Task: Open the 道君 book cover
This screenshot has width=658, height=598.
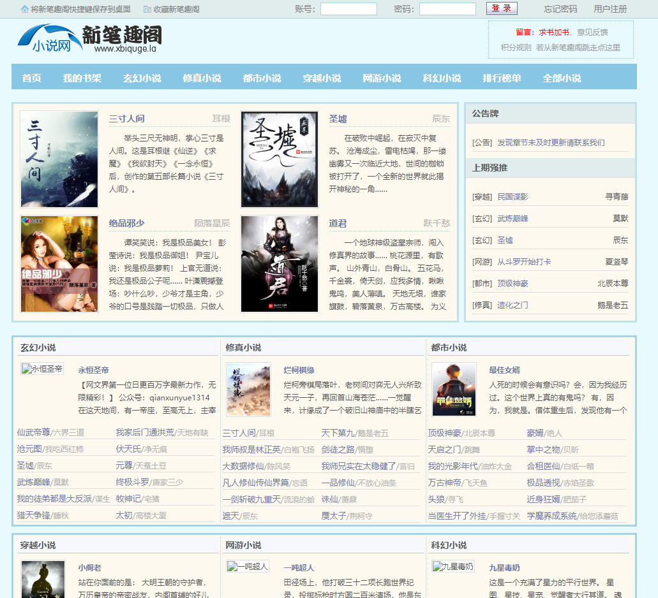Action: coord(280,264)
